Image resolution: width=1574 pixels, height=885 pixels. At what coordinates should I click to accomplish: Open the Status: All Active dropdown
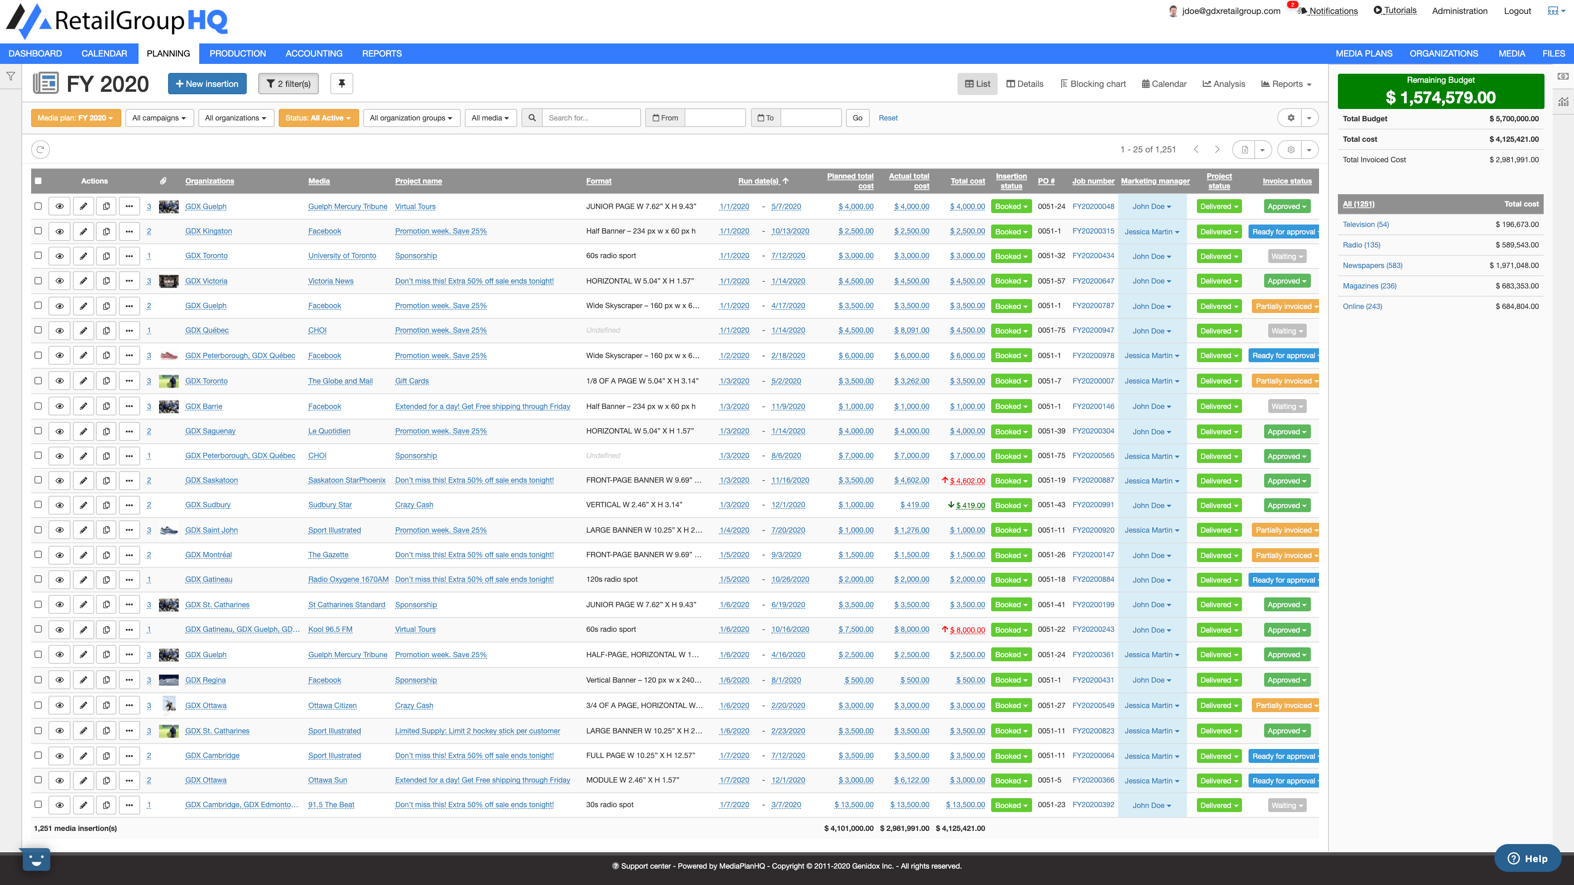click(318, 118)
